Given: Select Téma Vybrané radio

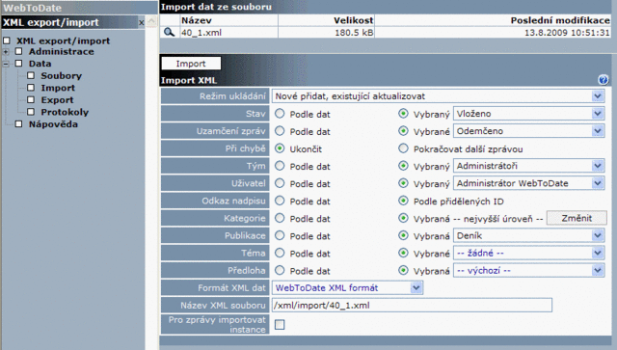Looking at the screenshot, I should click(x=403, y=253).
